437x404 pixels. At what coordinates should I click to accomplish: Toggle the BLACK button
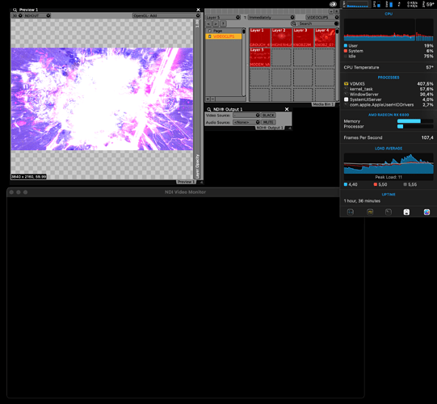click(268, 116)
